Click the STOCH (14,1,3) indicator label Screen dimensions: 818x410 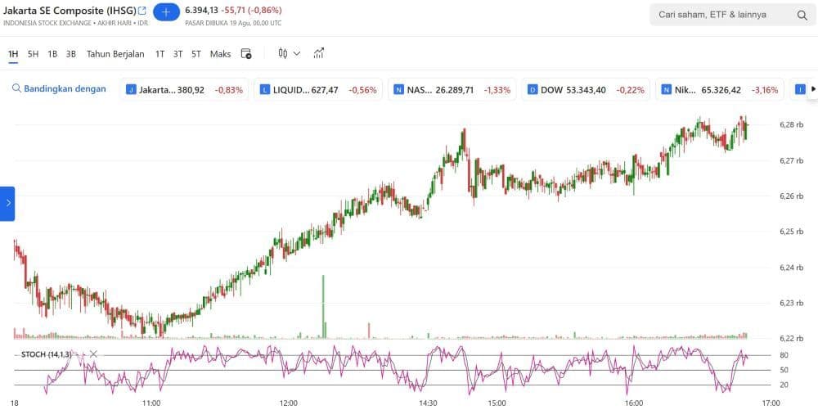(47, 354)
